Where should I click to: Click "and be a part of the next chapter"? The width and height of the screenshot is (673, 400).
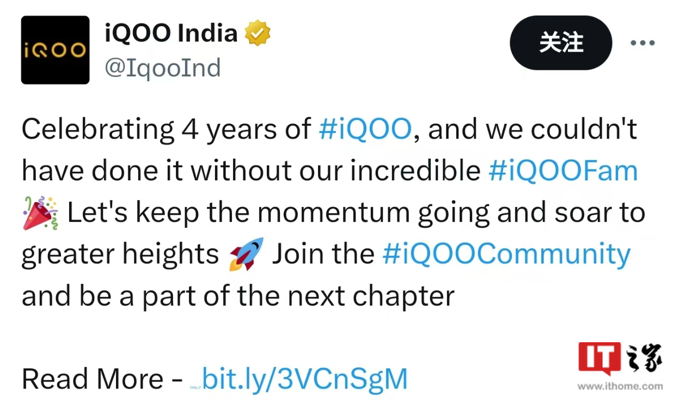coord(237,295)
